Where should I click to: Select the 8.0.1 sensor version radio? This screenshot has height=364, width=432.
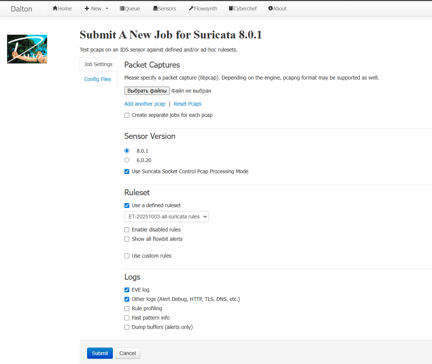click(127, 150)
